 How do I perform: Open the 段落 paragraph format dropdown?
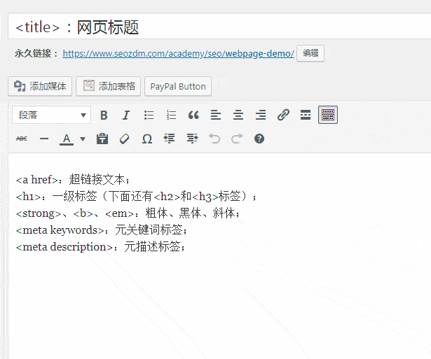point(51,115)
